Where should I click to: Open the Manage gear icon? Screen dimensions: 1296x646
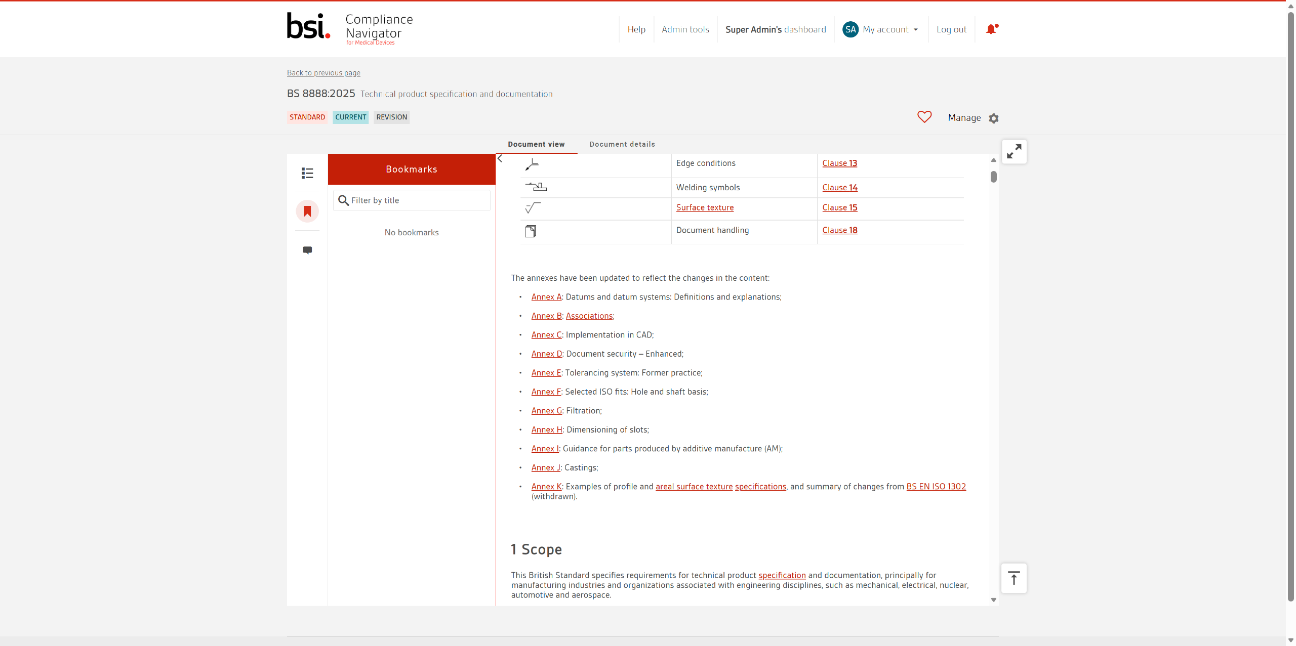[994, 118]
